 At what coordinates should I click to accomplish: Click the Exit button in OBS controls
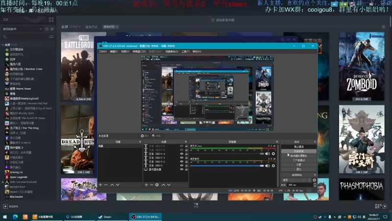pos(299,169)
